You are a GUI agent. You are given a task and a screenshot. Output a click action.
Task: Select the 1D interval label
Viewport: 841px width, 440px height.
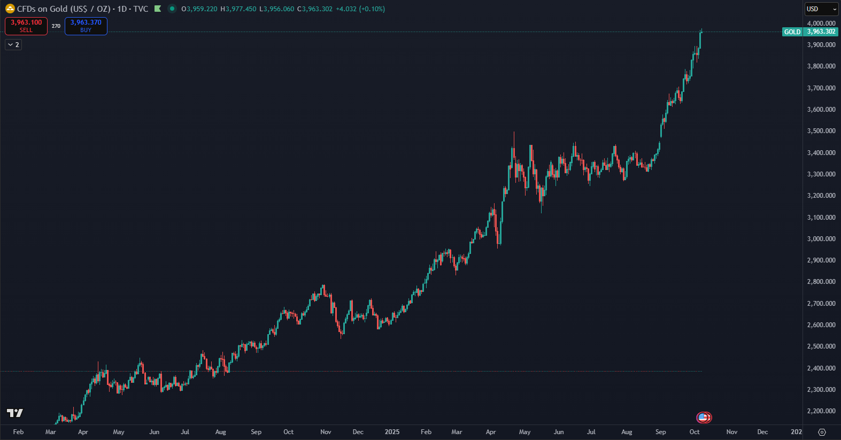point(122,9)
